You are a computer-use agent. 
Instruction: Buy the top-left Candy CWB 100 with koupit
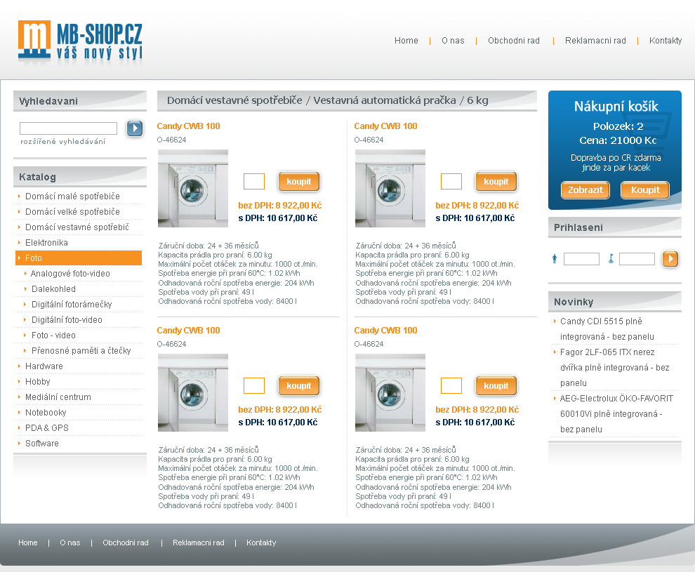pyautogui.click(x=299, y=182)
